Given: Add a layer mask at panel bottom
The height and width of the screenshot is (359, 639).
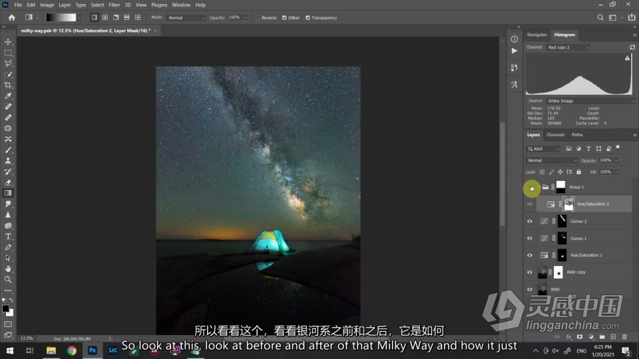Looking at the screenshot, I should [x=580, y=337].
